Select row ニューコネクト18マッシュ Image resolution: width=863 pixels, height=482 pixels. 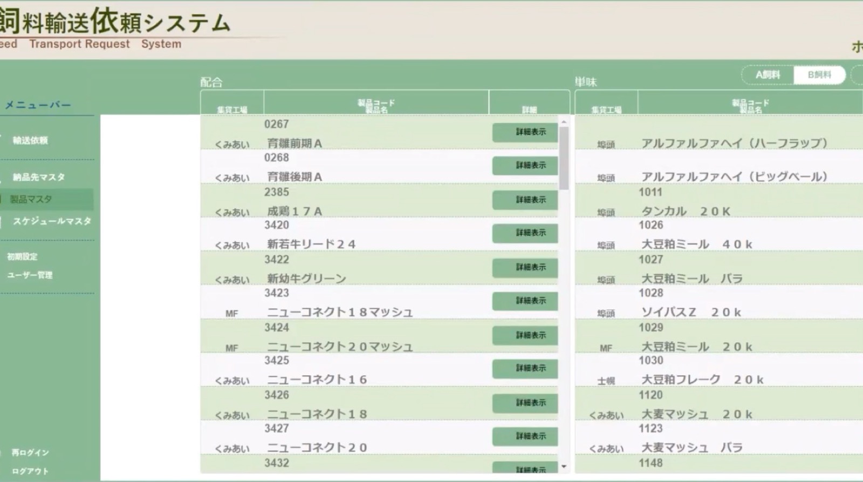[379, 302]
